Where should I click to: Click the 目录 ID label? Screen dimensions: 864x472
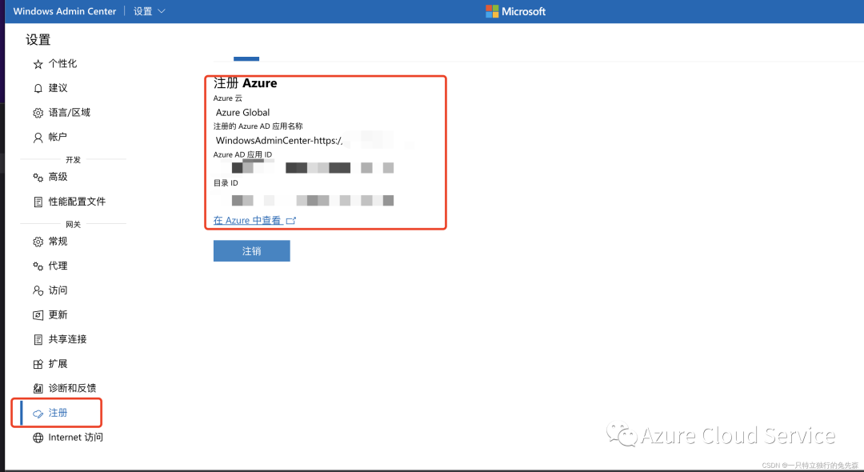[x=226, y=183]
